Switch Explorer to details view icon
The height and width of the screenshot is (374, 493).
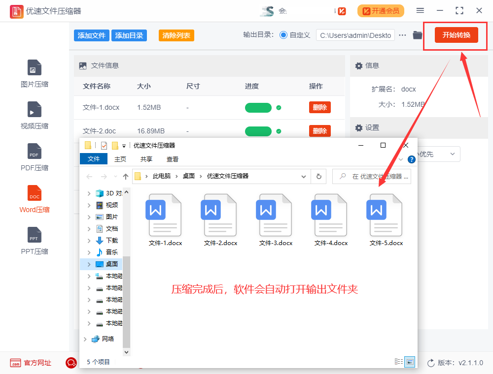tap(399, 362)
